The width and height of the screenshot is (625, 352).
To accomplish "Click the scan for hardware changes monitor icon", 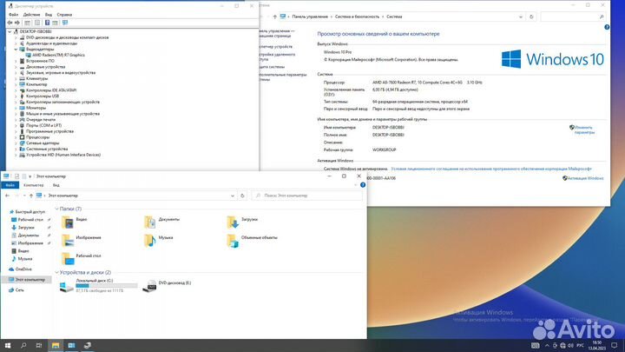I will (x=65, y=23).
